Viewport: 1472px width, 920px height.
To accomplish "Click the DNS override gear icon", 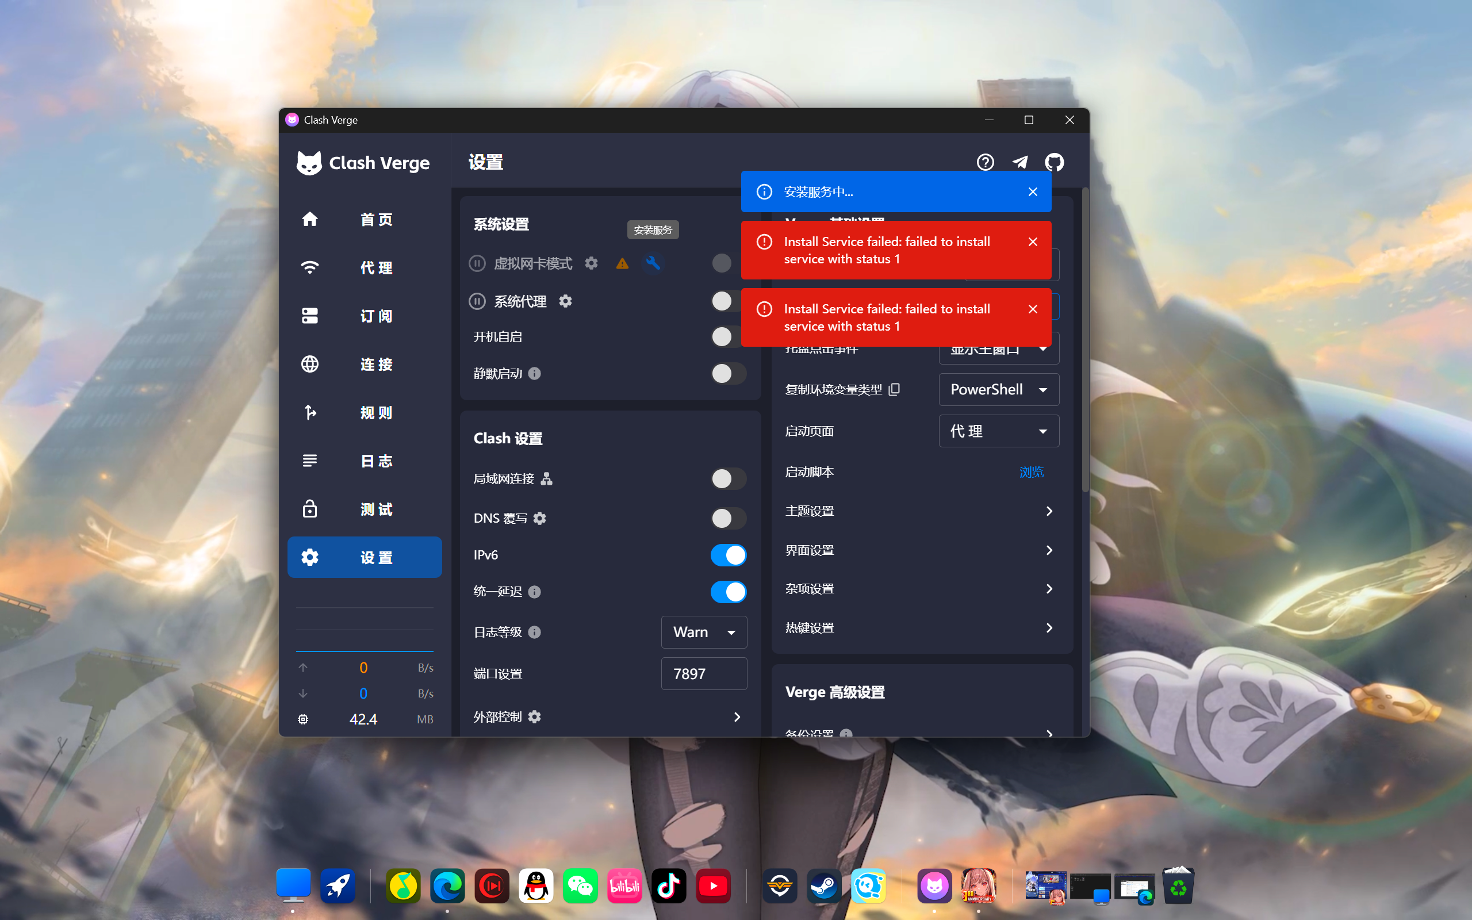I will tap(539, 518).
